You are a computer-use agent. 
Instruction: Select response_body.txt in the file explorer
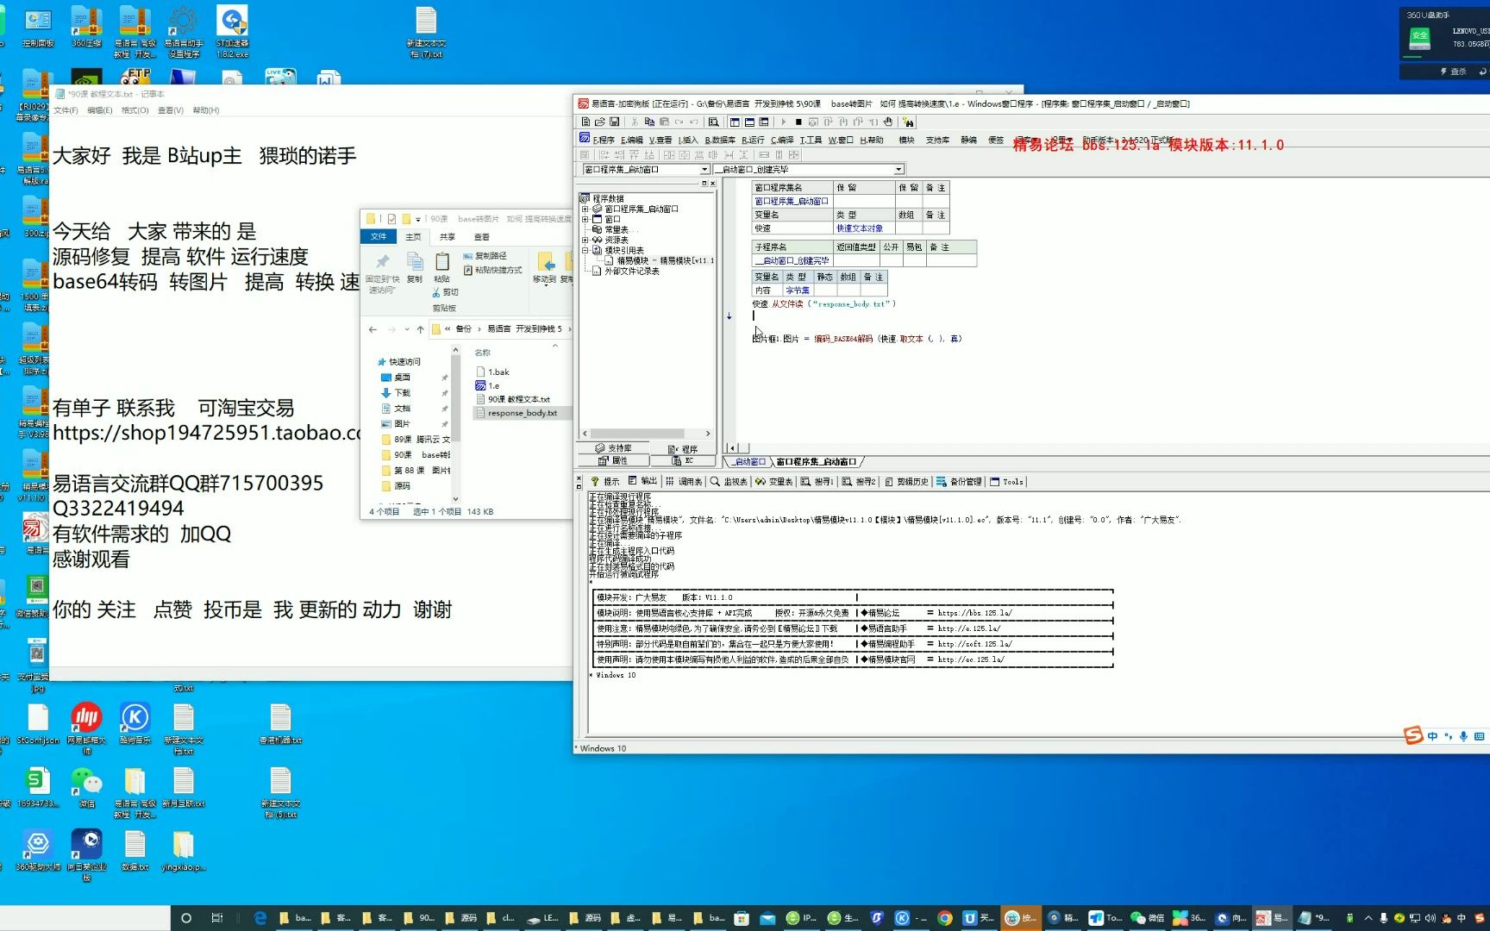521,413
